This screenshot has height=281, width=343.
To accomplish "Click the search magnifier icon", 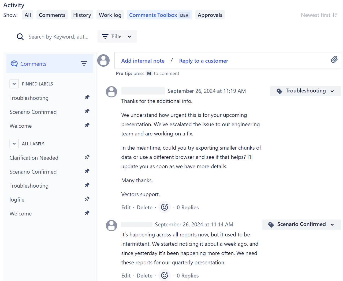I will [x=20, y=36].
